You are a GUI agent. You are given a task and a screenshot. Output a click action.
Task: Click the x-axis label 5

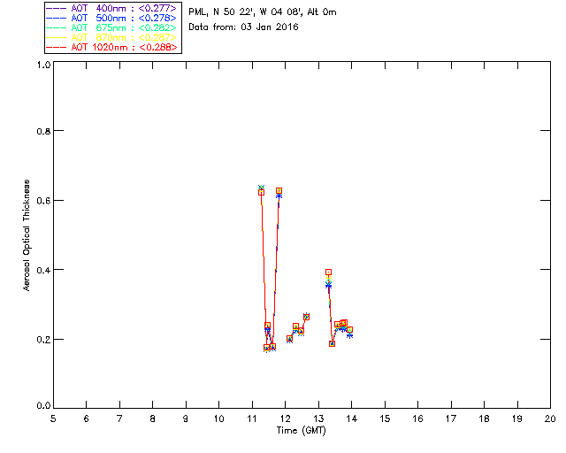pos(53,418)
